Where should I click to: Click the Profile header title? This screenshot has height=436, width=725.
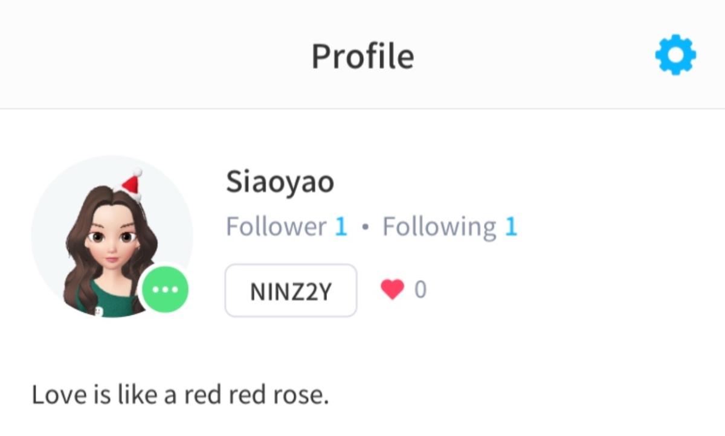362,56
